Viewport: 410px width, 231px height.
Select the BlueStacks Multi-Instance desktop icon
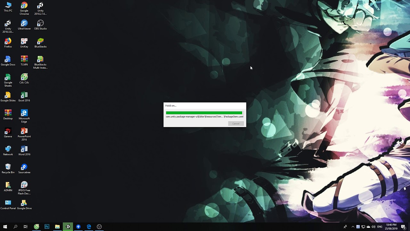(x=40, y=63)
